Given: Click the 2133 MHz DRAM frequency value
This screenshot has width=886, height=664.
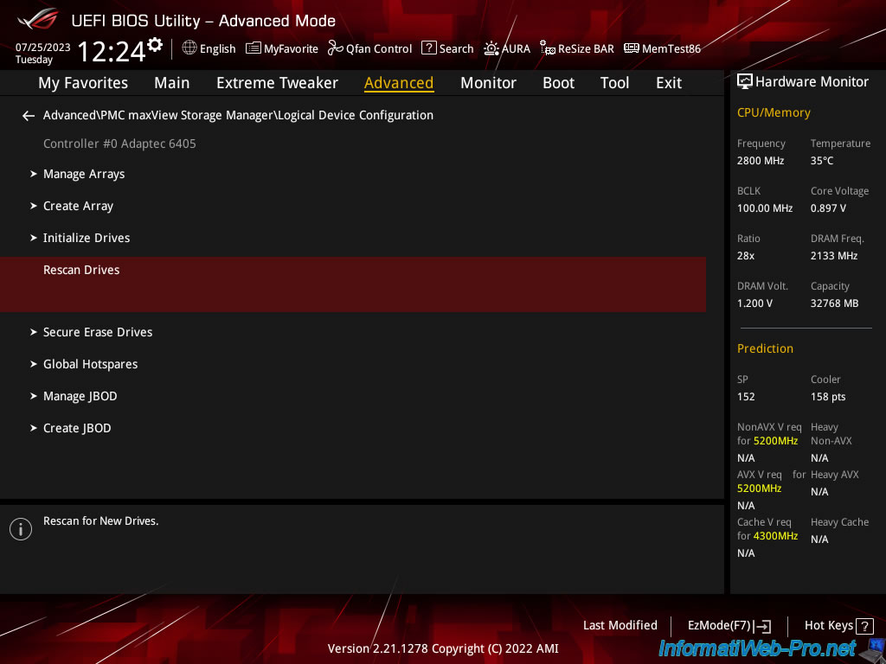Looking at the screenshot, I should click(834, 256).
